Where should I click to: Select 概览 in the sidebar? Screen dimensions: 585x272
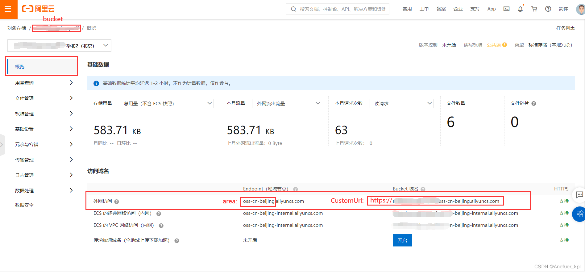42,66
